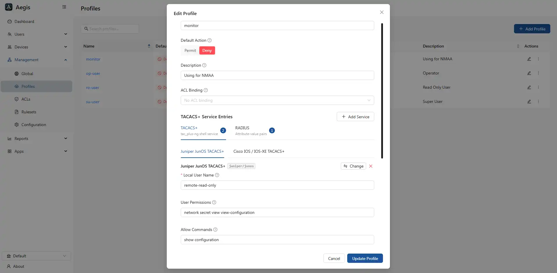Open more actions for Super User row
The width and height of the screenshot is (557, 273).
(x=538, y=101)
